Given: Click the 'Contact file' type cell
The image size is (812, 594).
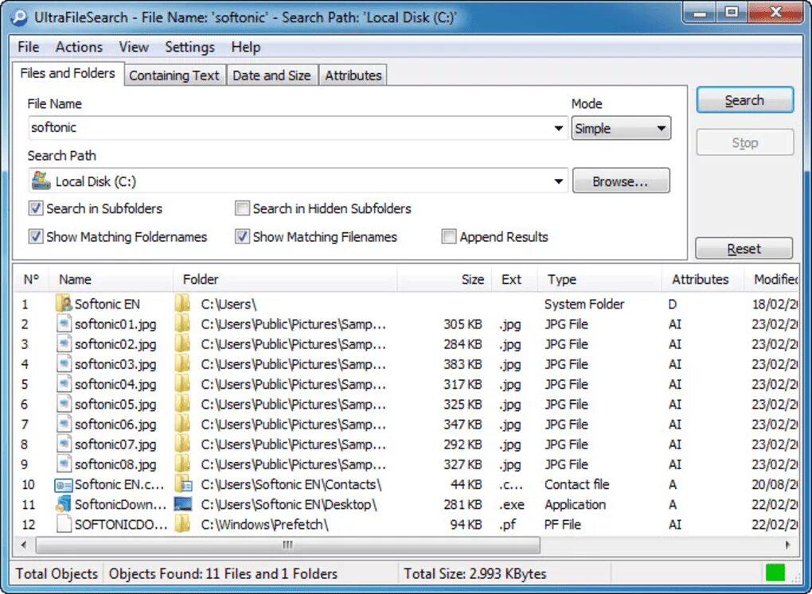Looking at the screenshot, I should pyautogui.click(x=576, y=484).
